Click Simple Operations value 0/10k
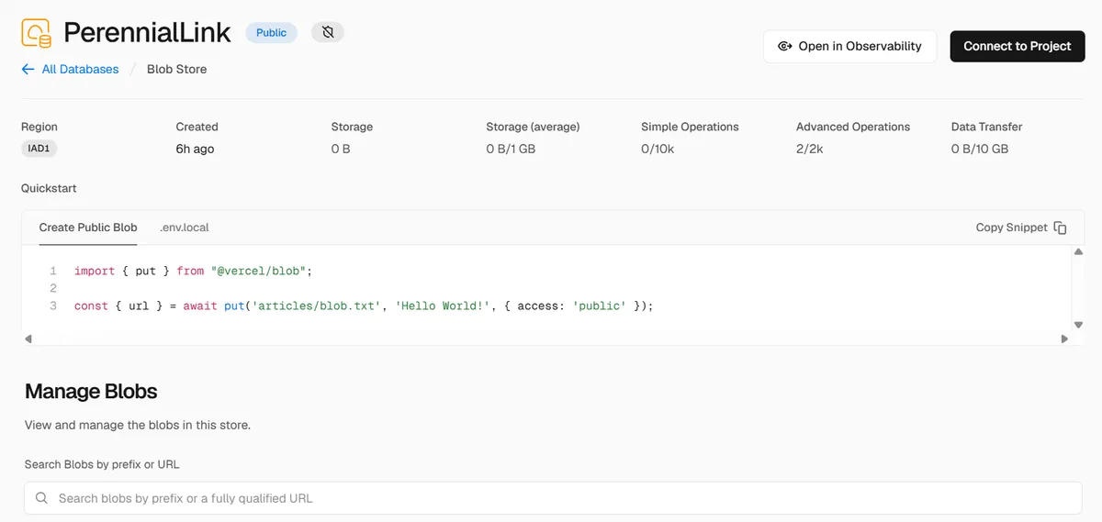The image size is (1102, 522). (x=658, y=149)
